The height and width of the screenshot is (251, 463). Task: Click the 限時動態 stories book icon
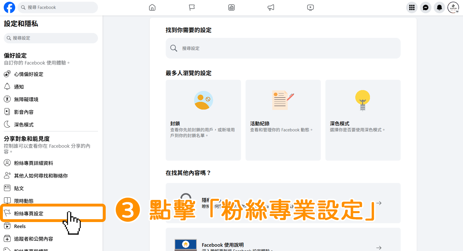point(7,201)
